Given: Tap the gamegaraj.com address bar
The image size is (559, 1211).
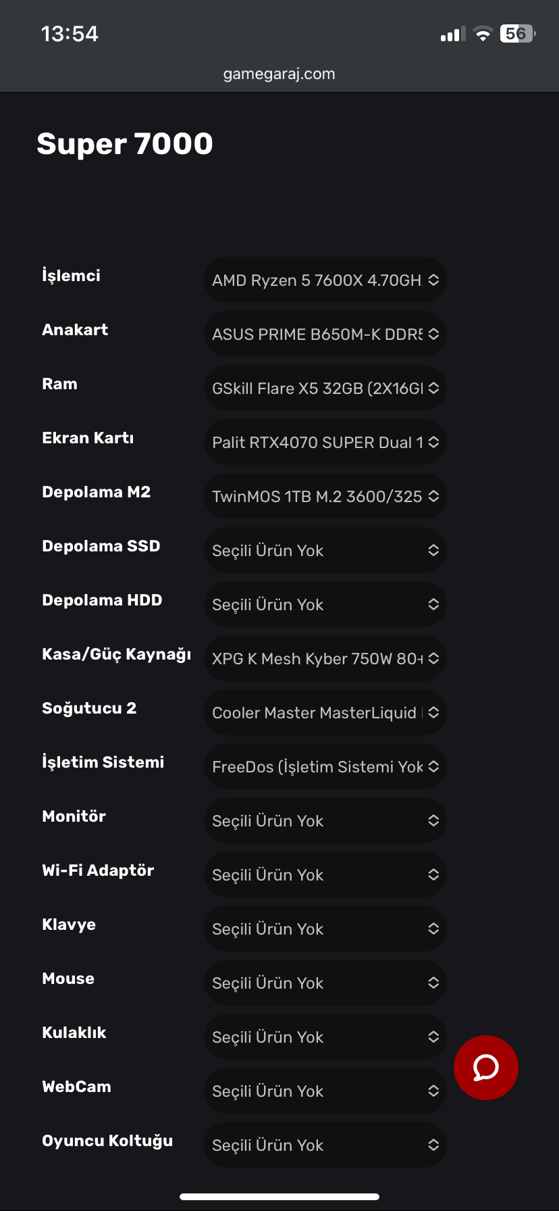Looking at the screenshot, I should (x=279, y=74).
